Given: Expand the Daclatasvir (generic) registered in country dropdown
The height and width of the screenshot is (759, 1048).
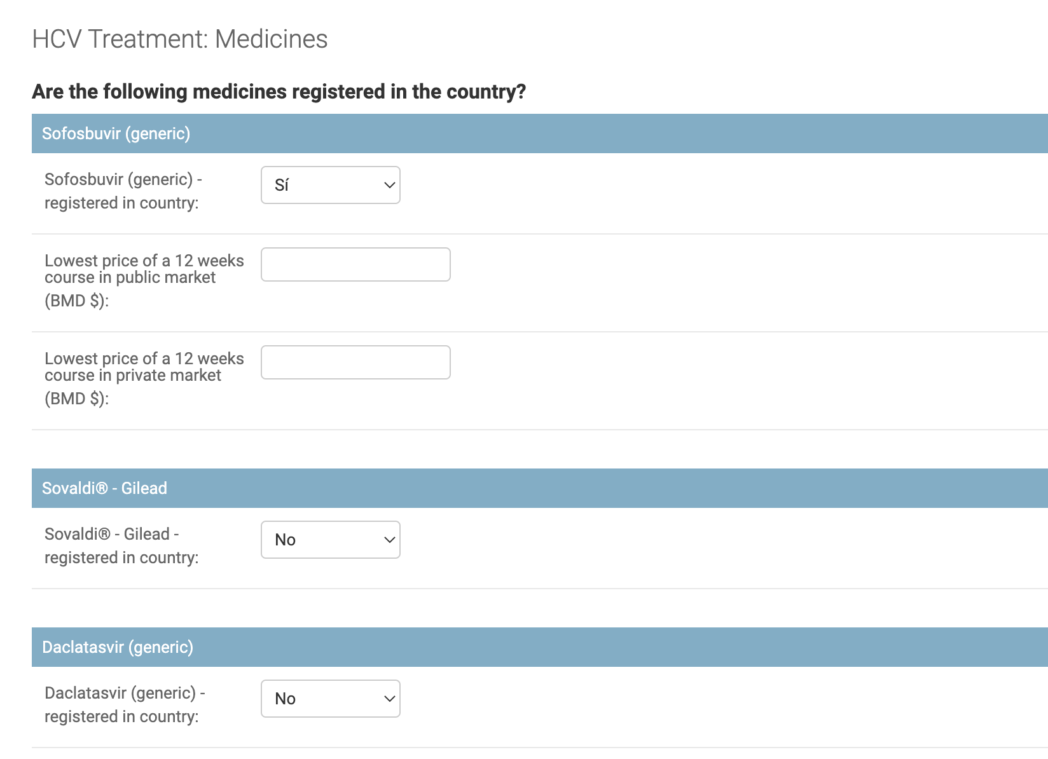Looking at the screenshot, I should click(x=331, y=699).
